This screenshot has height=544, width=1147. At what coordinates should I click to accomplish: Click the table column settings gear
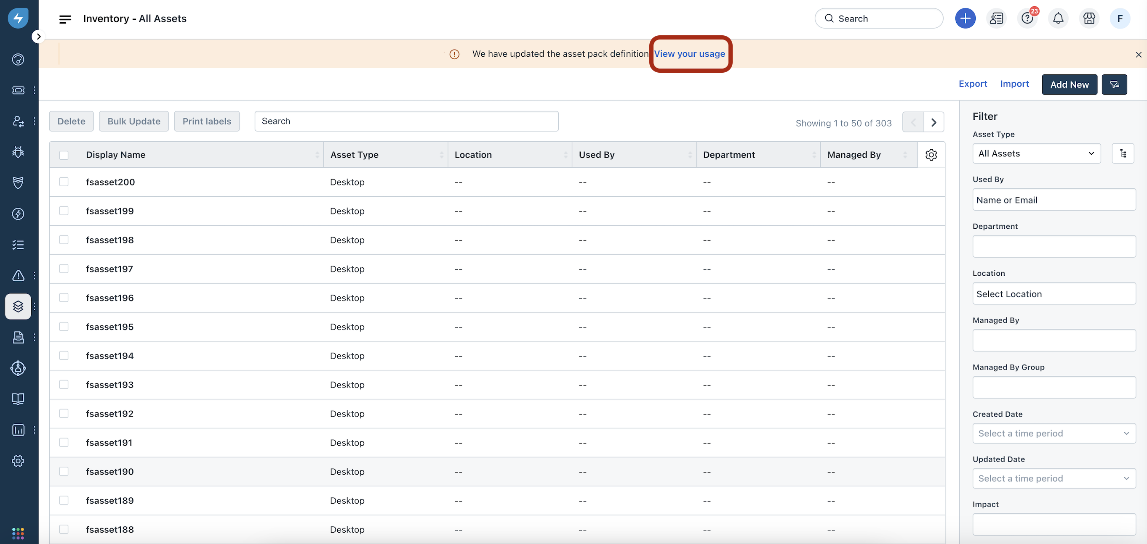[x=931, y=155]
